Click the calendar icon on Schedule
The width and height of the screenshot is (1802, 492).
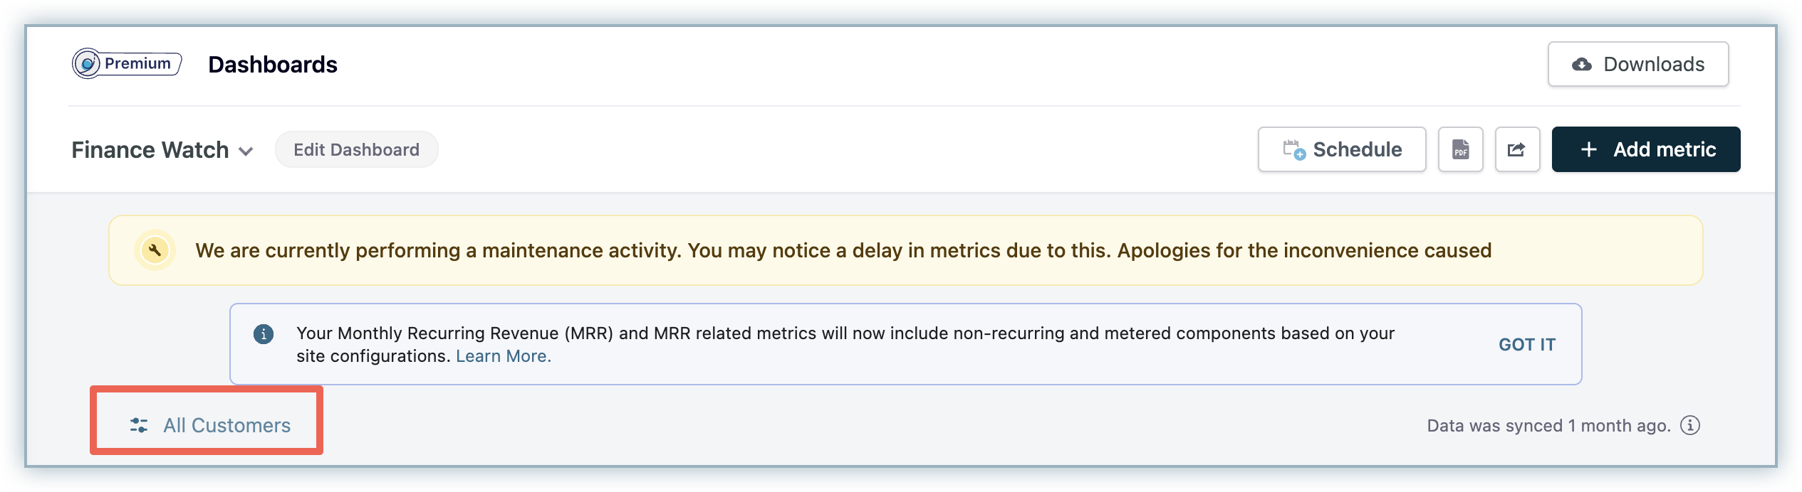tap(1293, 149)
